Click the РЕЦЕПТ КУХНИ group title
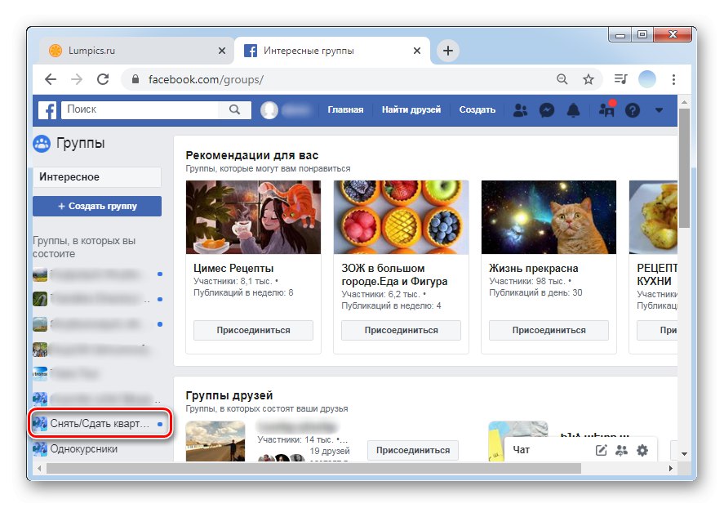This screenshot has height=508, width=724. click(x=657, y=274)
